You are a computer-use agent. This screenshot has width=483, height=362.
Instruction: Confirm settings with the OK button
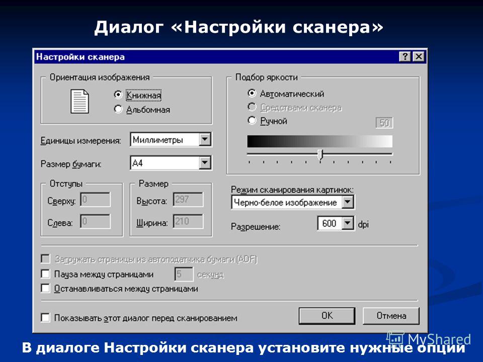[327, 316]
